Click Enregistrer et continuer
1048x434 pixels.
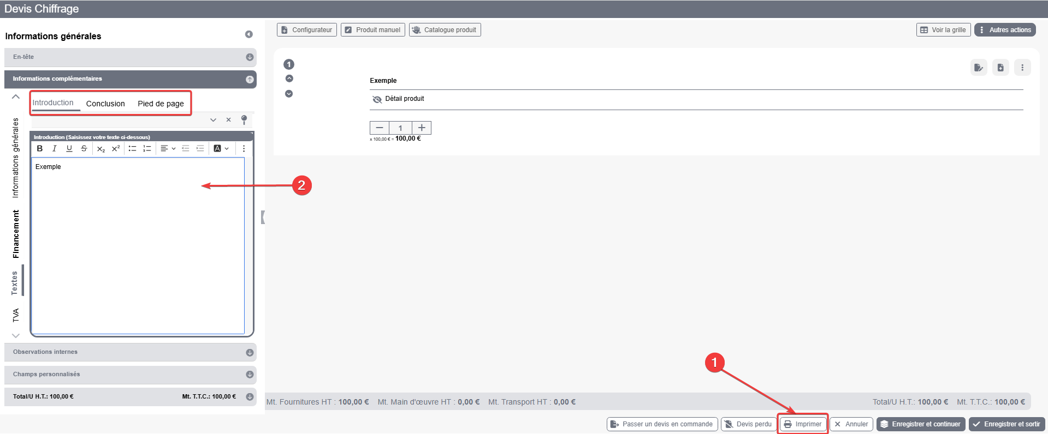pos(921,424)
